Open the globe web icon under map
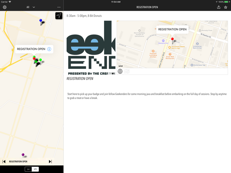Viewport: 231px width, 173px height. click(x=120, y=72)
